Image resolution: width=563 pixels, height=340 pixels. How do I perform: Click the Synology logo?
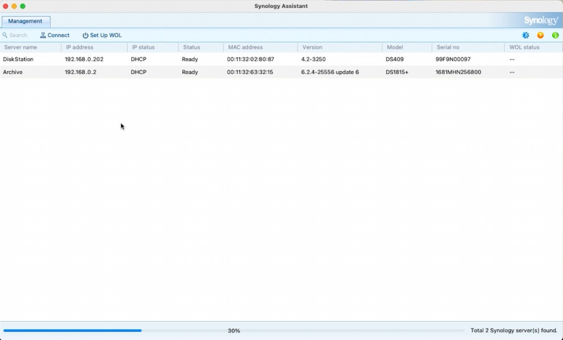541,20
